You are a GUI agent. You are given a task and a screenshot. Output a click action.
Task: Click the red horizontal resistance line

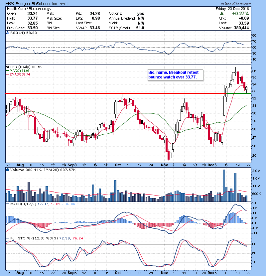(115, 93)
